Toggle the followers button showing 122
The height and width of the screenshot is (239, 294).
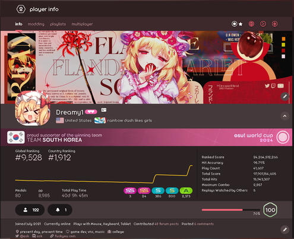pos(30,210)
